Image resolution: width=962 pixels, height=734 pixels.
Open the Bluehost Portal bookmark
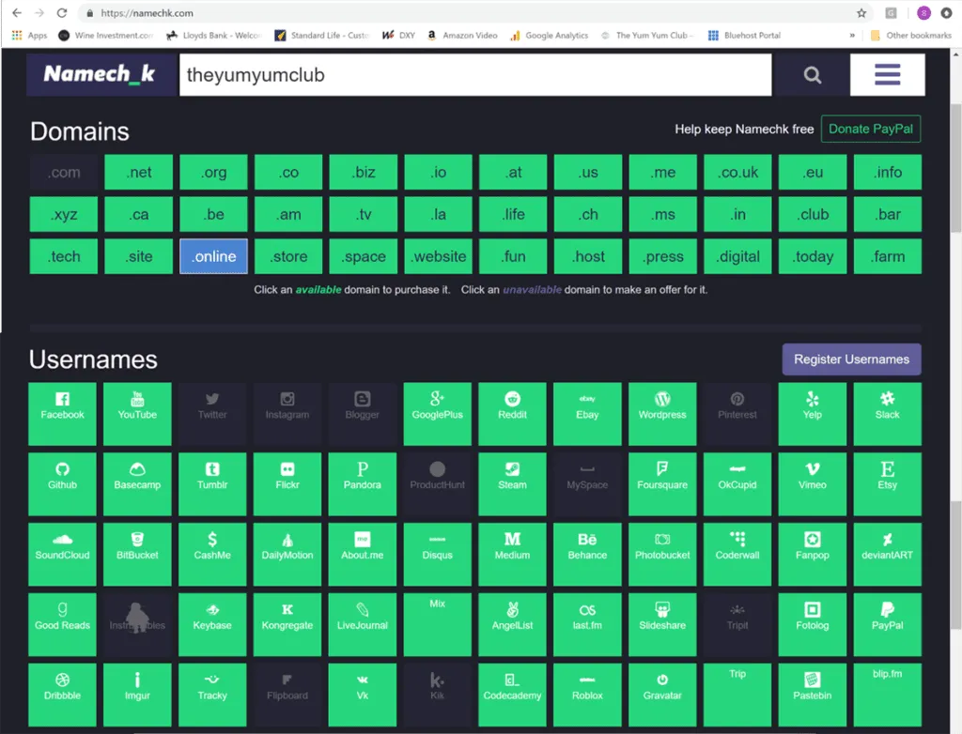pyautogui.click(x=744, y=36)
